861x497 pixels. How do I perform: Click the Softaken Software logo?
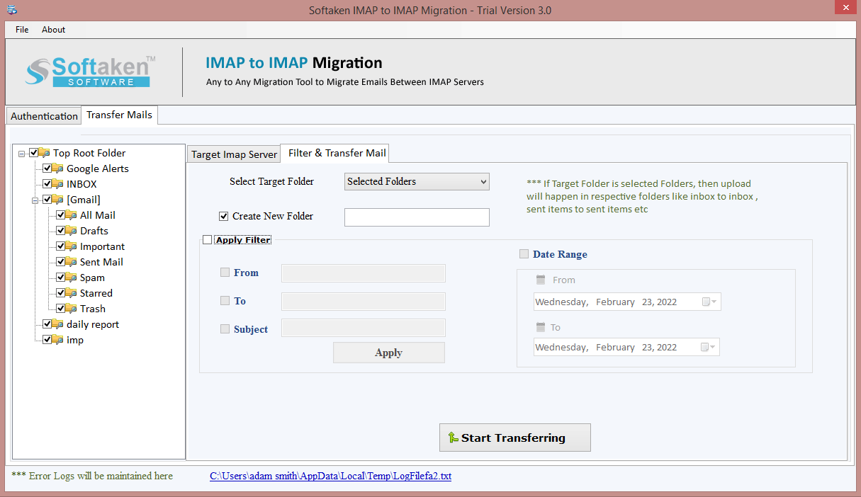click(91, 71)
